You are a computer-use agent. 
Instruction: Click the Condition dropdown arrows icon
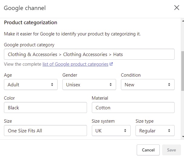pyautogui.click(x=169, y=84)
